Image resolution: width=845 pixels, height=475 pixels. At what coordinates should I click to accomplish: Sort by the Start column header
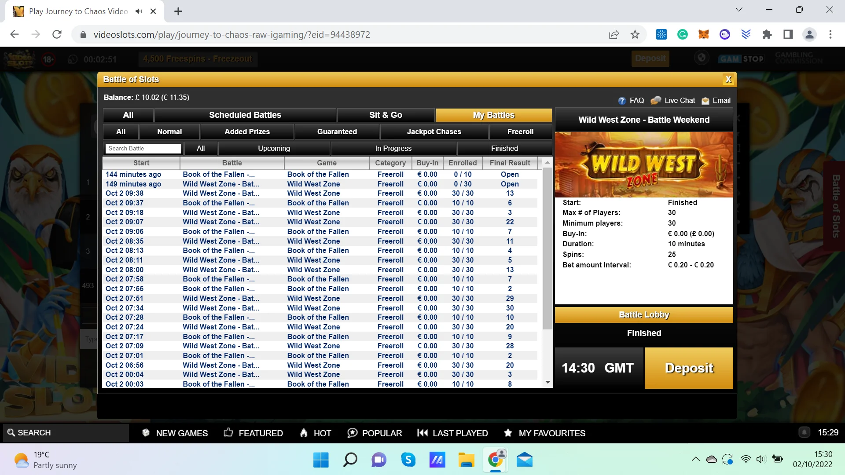[x=141, y=163]
